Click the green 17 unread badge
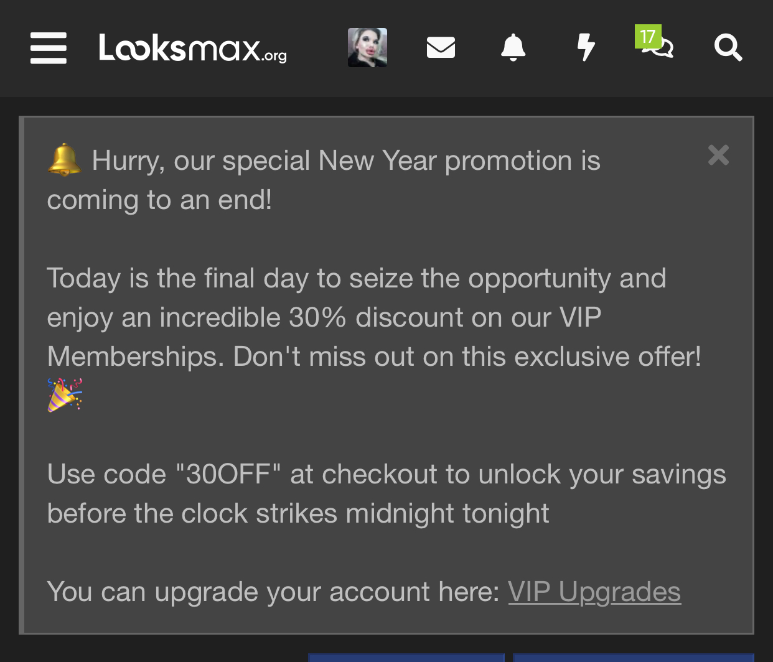The image size is (773, 662). click(x=648, y=36)
